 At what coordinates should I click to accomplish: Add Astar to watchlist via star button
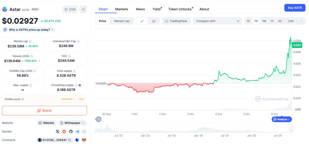tap(70, 9)
